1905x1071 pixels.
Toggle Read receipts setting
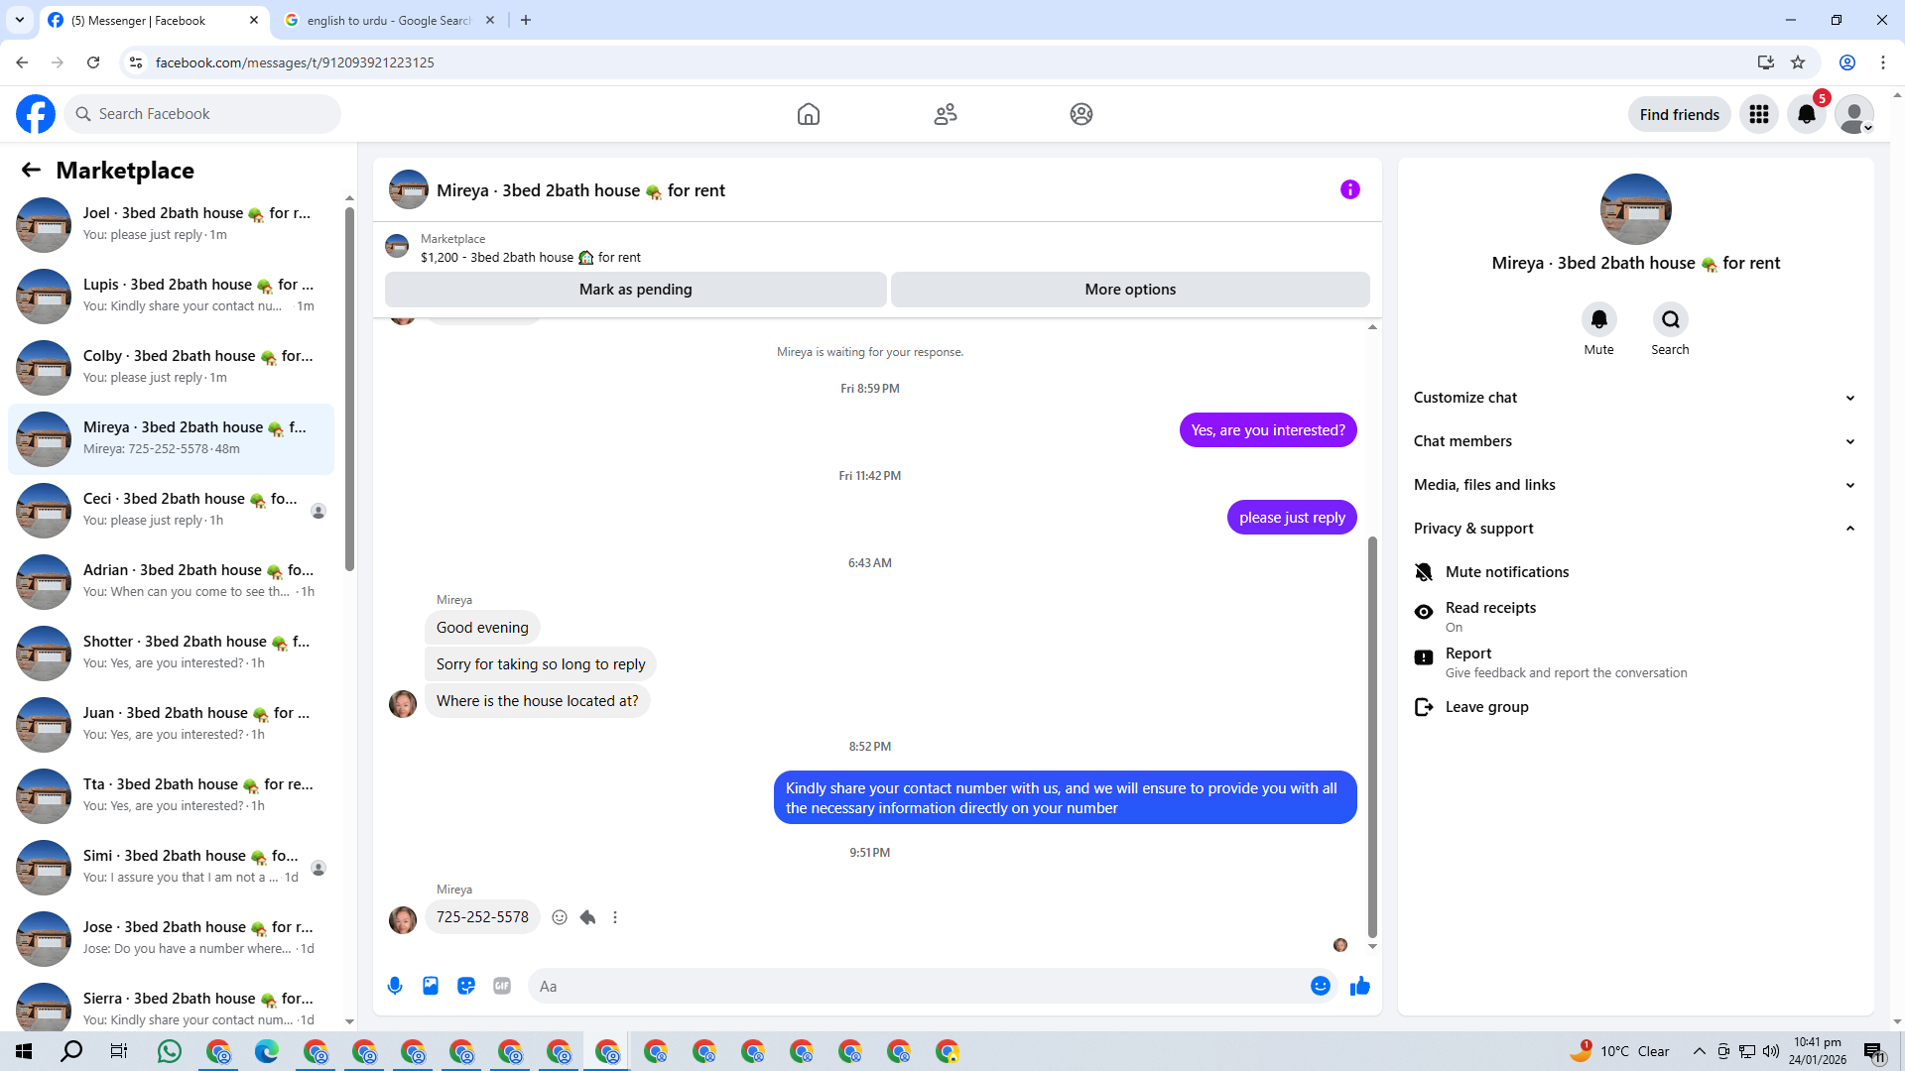[1489, 616]
